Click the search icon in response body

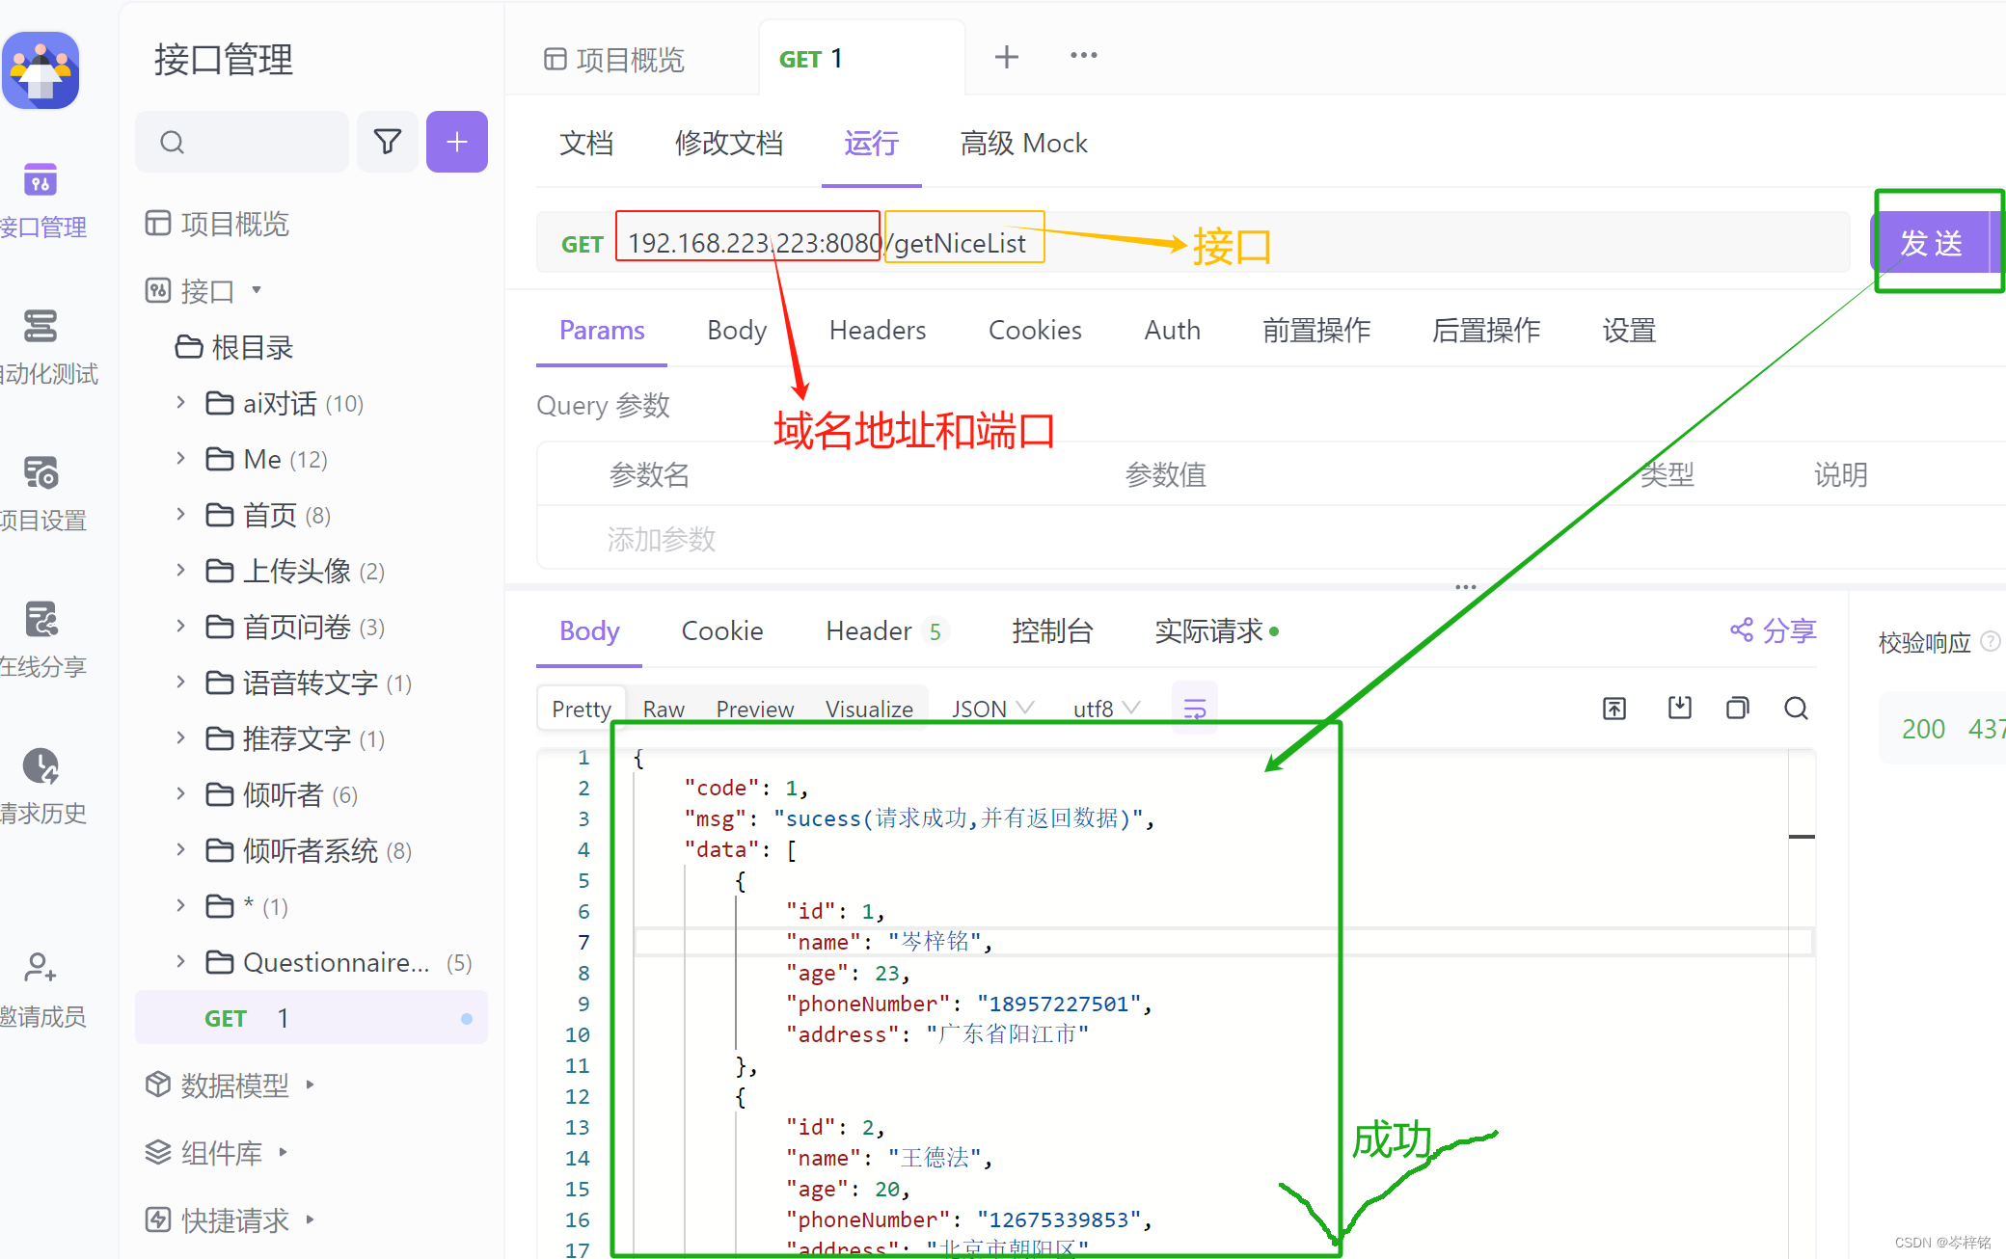pyautogui.click(x=1795, y=709)
